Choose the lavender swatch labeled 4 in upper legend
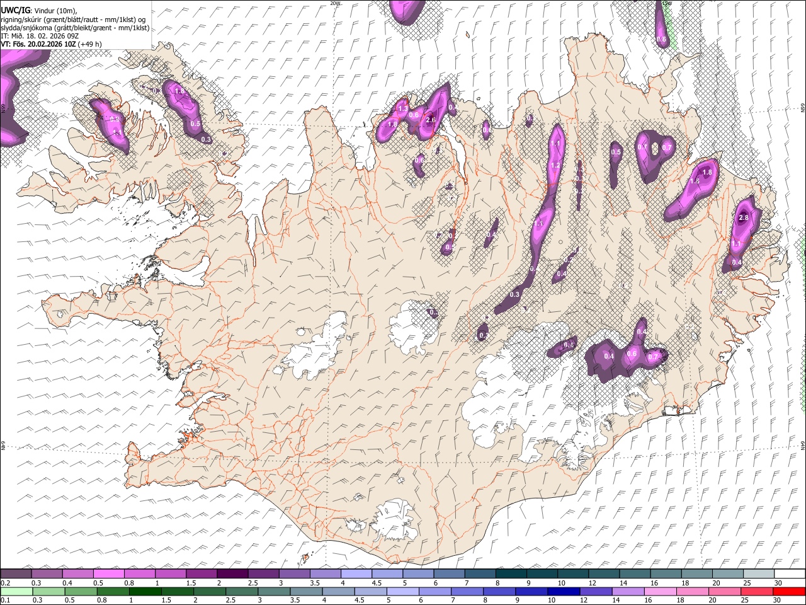806x605 pixels. pos(356,573)
